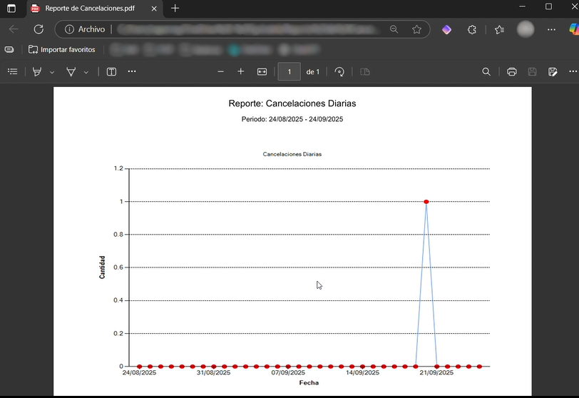Viewport: 579px width, 398px height.
Task: Open the Importar favoritos bookmark folder
Action: [x=61, y=50]
